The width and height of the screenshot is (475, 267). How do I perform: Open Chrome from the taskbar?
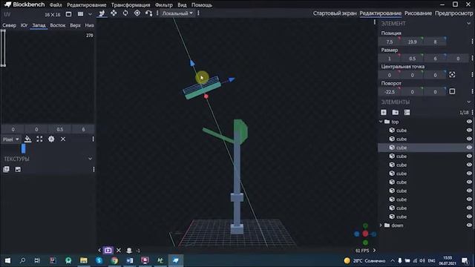[114, 260]
